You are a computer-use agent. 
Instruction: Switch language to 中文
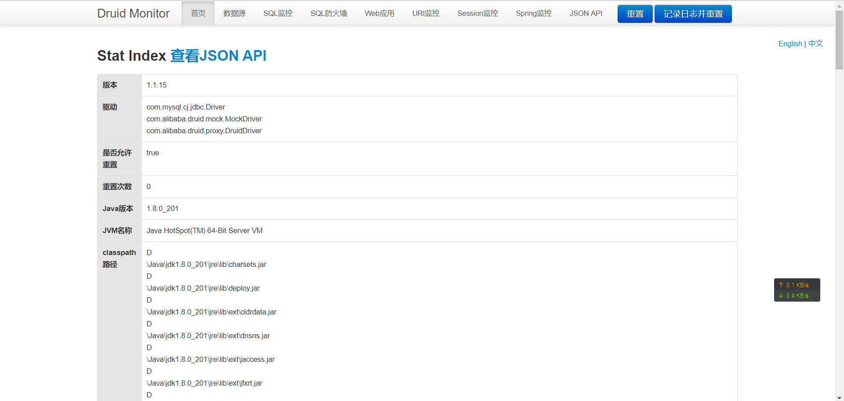(815, 44)
